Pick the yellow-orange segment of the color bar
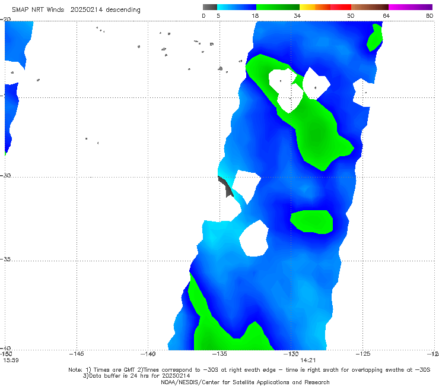The height and width of the screenshot is (386, 439). 315,7
